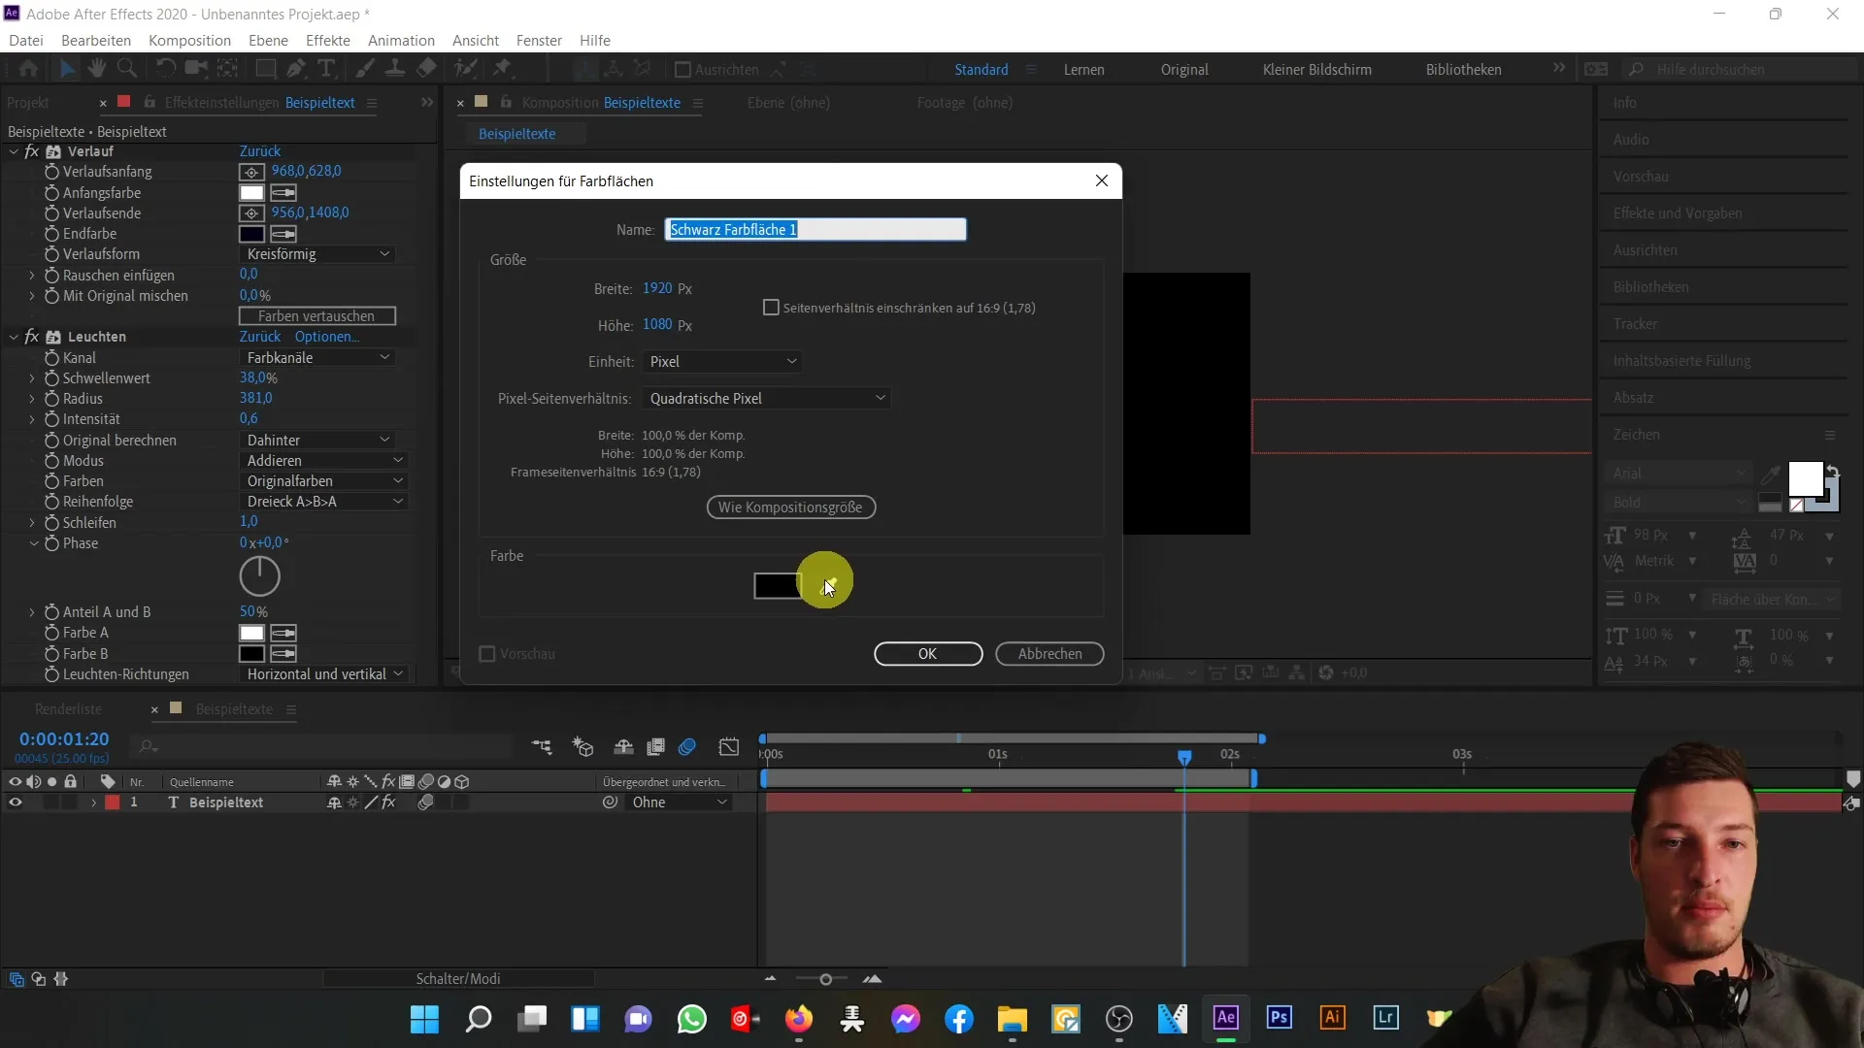Screen dimensions: 1864x1048
Task: Click the Wie Kompositionsgröße button
Action: tap(792, 507)
